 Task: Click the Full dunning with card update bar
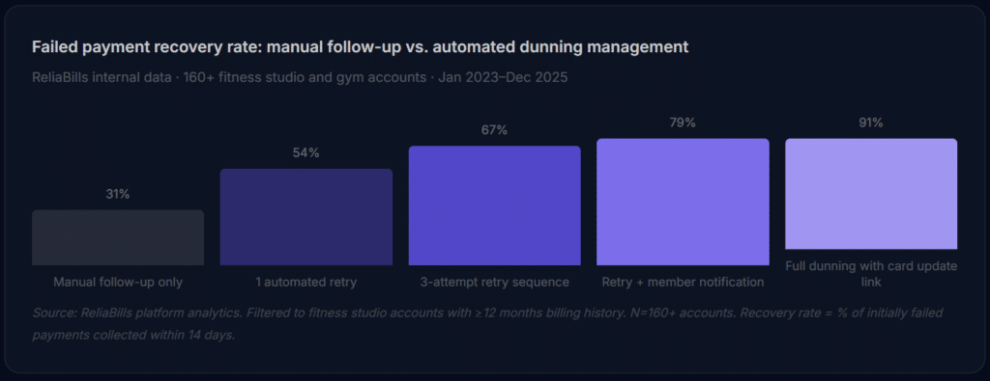871,194
